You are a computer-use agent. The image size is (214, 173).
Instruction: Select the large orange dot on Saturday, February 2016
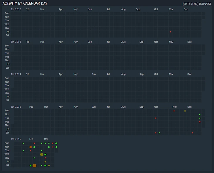[34, 166]
